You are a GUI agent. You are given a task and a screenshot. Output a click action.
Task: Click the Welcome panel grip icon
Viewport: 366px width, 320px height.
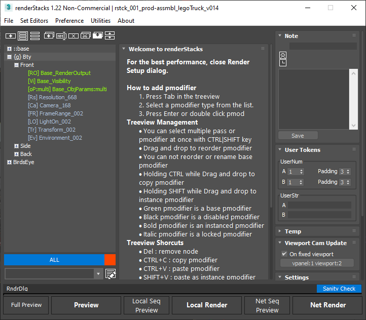(263, 49)
